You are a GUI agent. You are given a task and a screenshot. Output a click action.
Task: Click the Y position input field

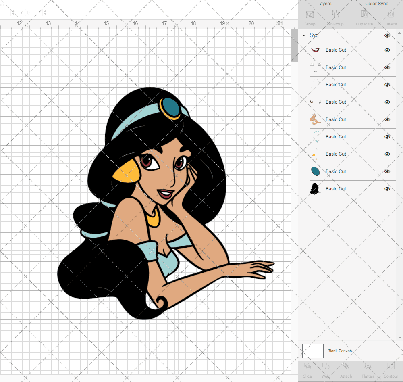(x=34, y=13)
